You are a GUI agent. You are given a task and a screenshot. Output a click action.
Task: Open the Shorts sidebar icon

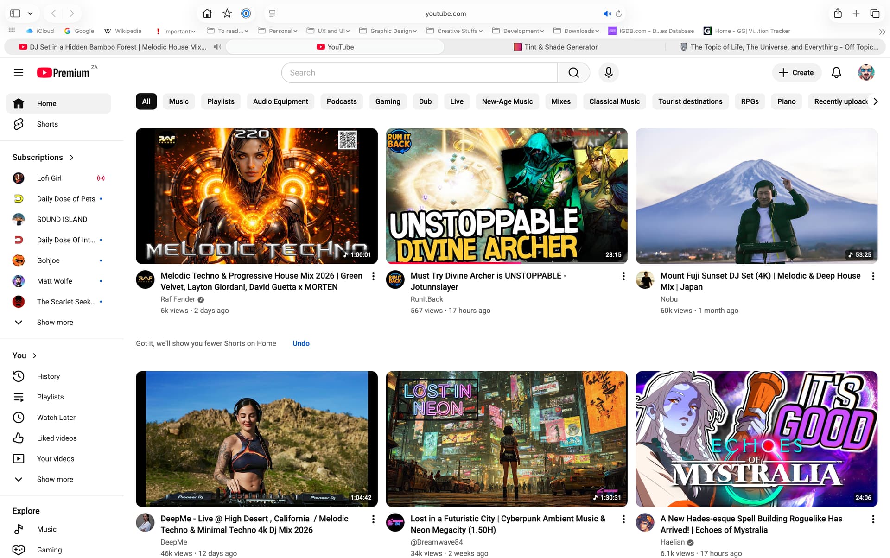(x=19, y=124)
